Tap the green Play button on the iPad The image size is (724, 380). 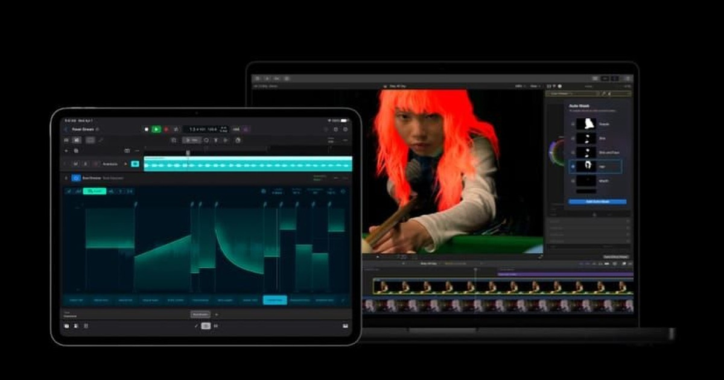pos(156,129)
